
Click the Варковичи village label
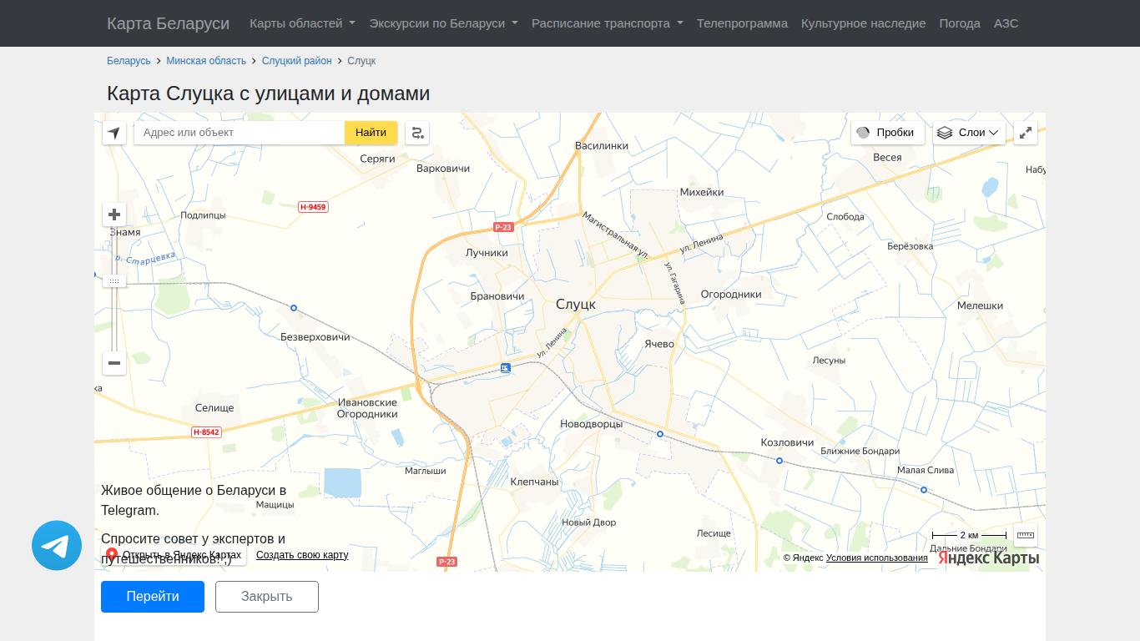pos(443,168)
